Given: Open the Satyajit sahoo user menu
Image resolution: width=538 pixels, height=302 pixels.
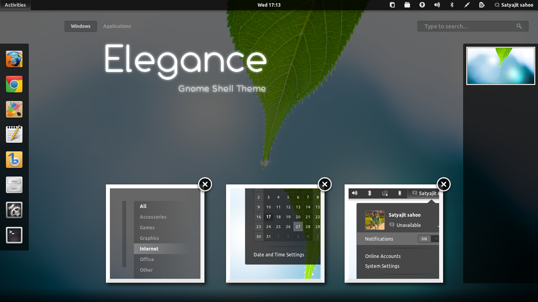Looking at the screenshot, I should pos(514,5).
